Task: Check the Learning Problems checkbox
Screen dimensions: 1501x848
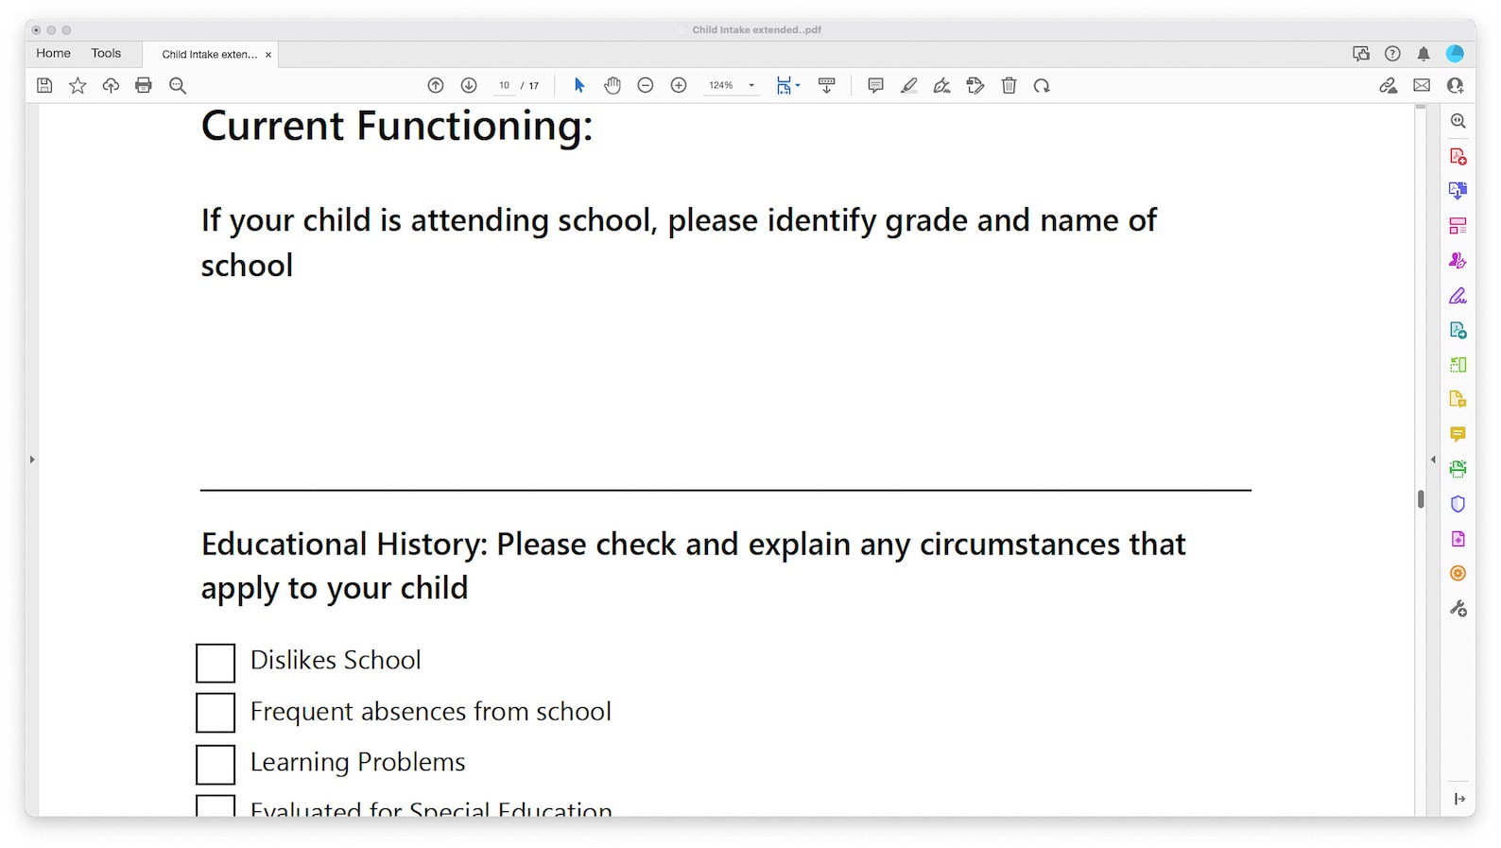Action: (216, 765)
